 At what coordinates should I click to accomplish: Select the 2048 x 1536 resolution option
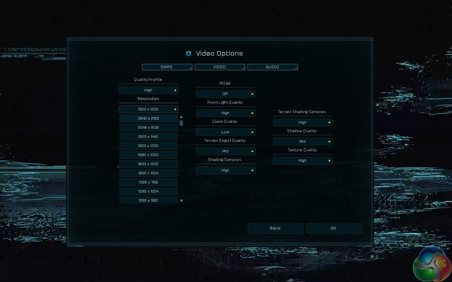148,128
